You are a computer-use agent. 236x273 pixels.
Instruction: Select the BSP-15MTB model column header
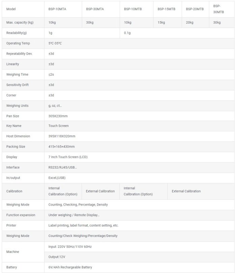point(166,9)
